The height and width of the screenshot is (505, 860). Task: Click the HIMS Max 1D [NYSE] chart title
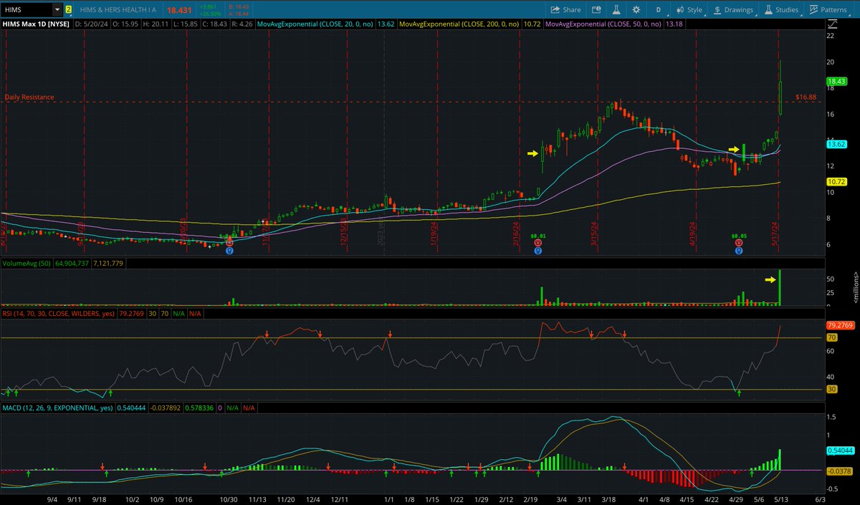(x=35, y=24)
